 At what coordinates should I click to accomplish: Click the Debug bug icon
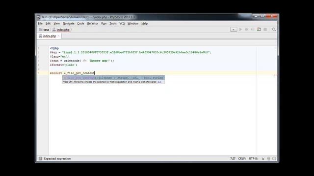pos(246,29)
